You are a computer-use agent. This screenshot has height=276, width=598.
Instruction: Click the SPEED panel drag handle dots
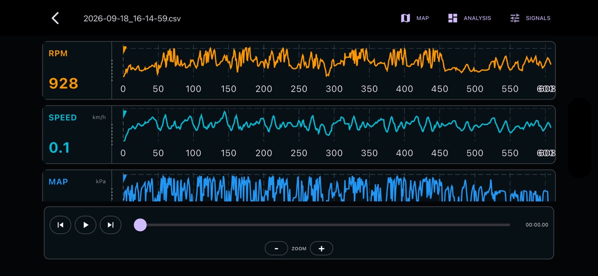(112, 134)
